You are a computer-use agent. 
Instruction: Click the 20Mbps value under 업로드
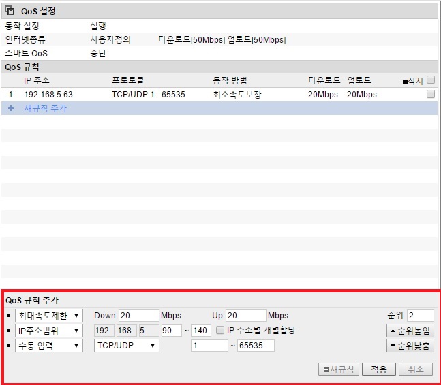362,95
